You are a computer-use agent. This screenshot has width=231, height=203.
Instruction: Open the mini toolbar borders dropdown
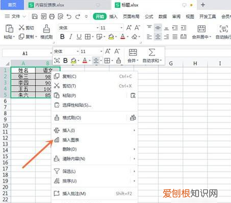pyautogui.click(x=112, y=60)
